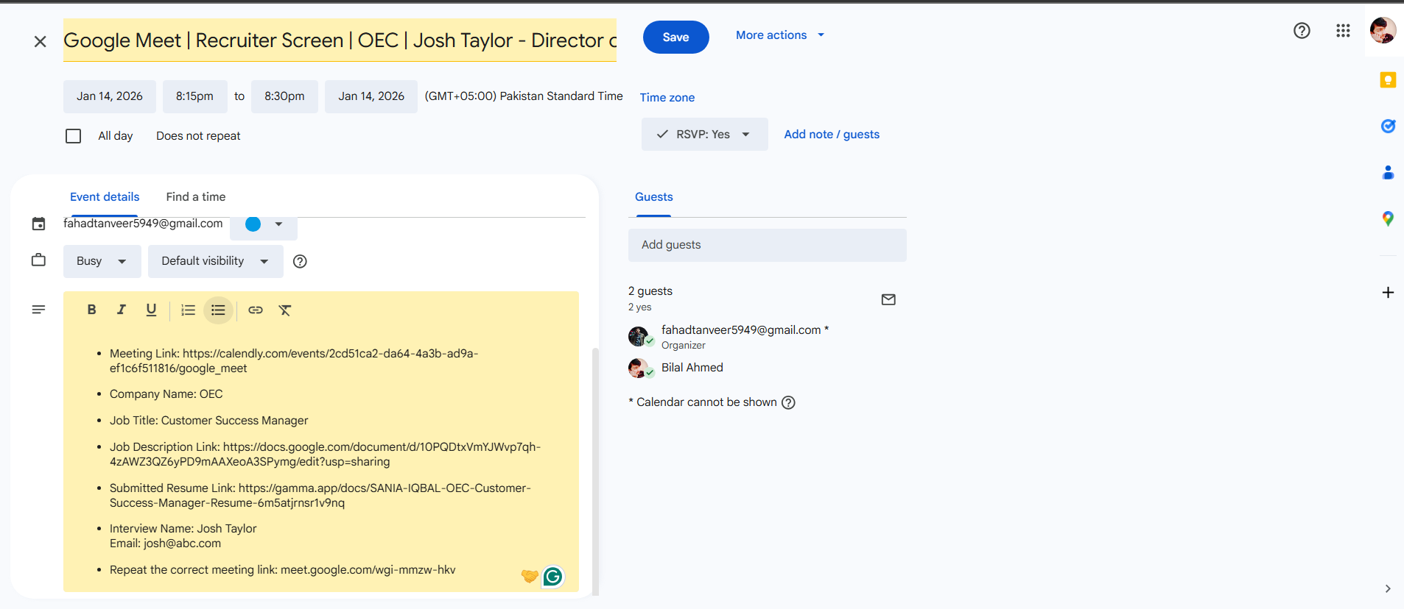Click the description scrollbar
The width and height of the screenshot is (1404, 609).
click(595, 471)
